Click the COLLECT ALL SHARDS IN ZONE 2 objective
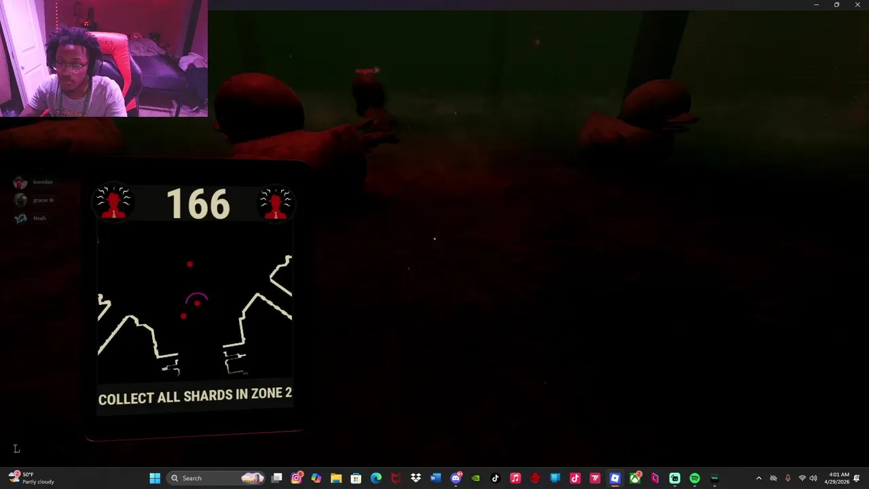This screenshot has width=869, height=489. coord(195,396)
